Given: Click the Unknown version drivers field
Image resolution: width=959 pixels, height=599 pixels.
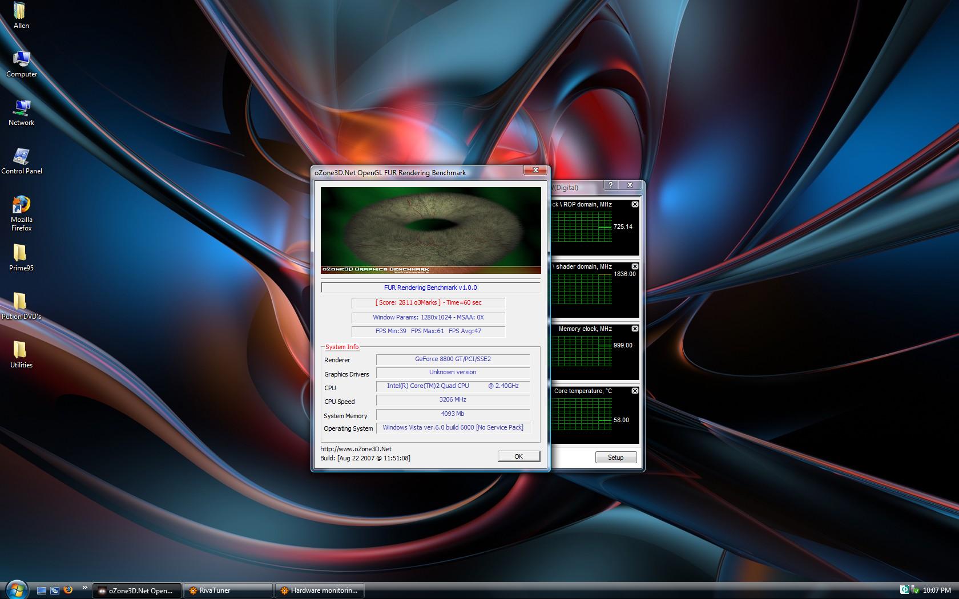Looking at the screenshot, I should point(453,373).
